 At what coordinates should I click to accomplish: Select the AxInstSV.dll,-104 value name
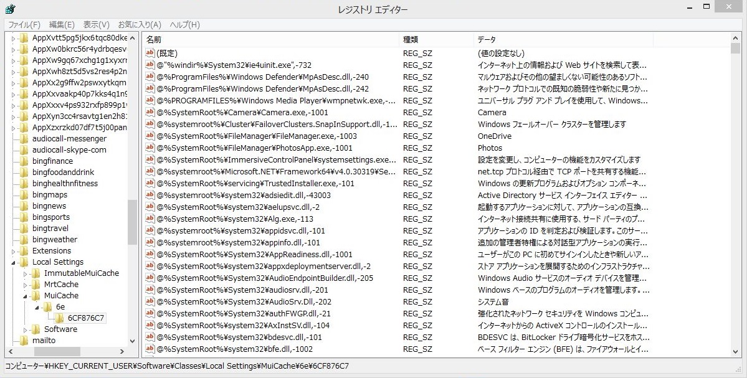point(243,325)
